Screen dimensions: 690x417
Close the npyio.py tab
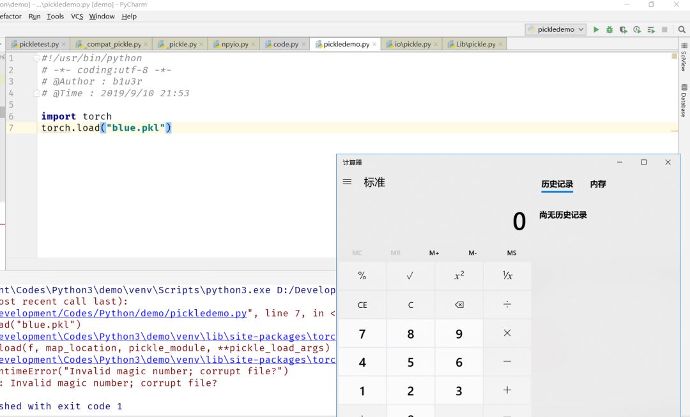(254, 45)
